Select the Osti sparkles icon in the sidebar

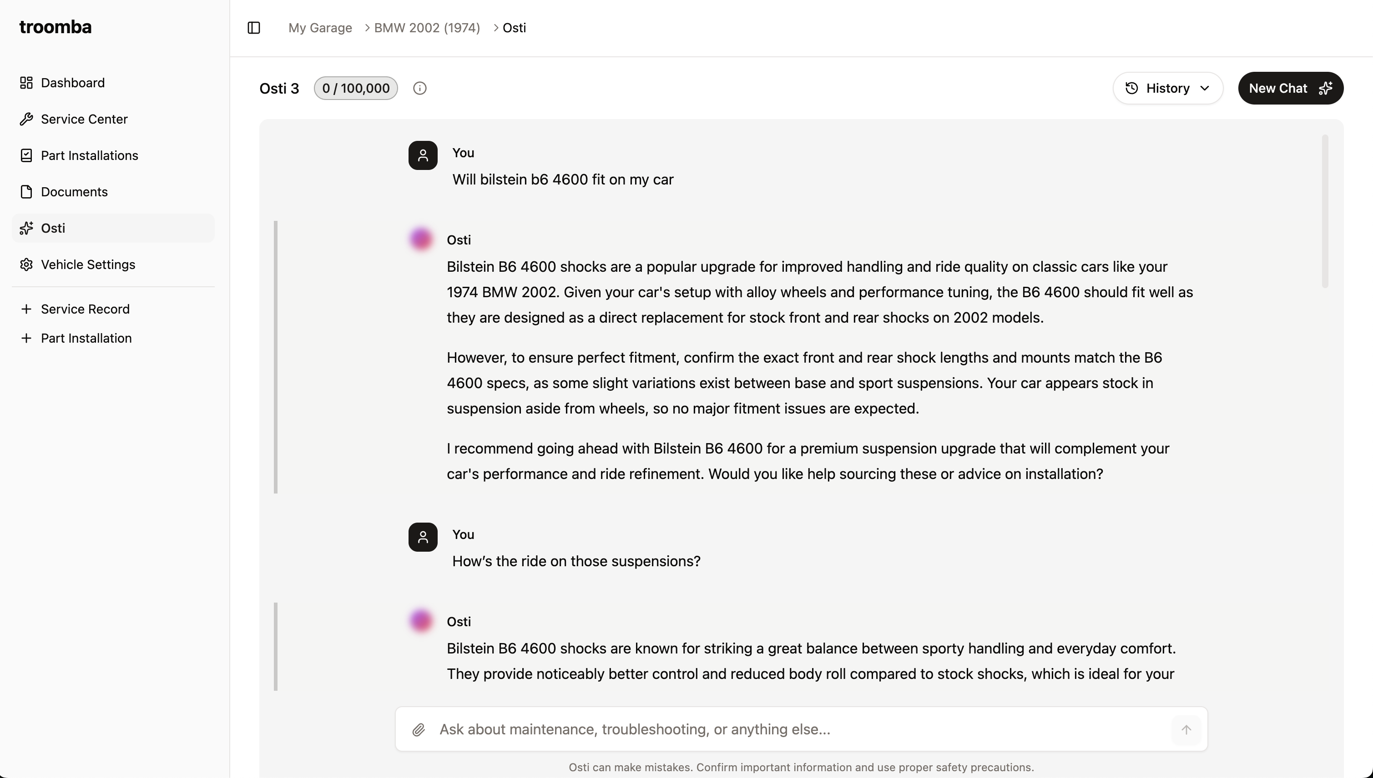tap(26, 228)
